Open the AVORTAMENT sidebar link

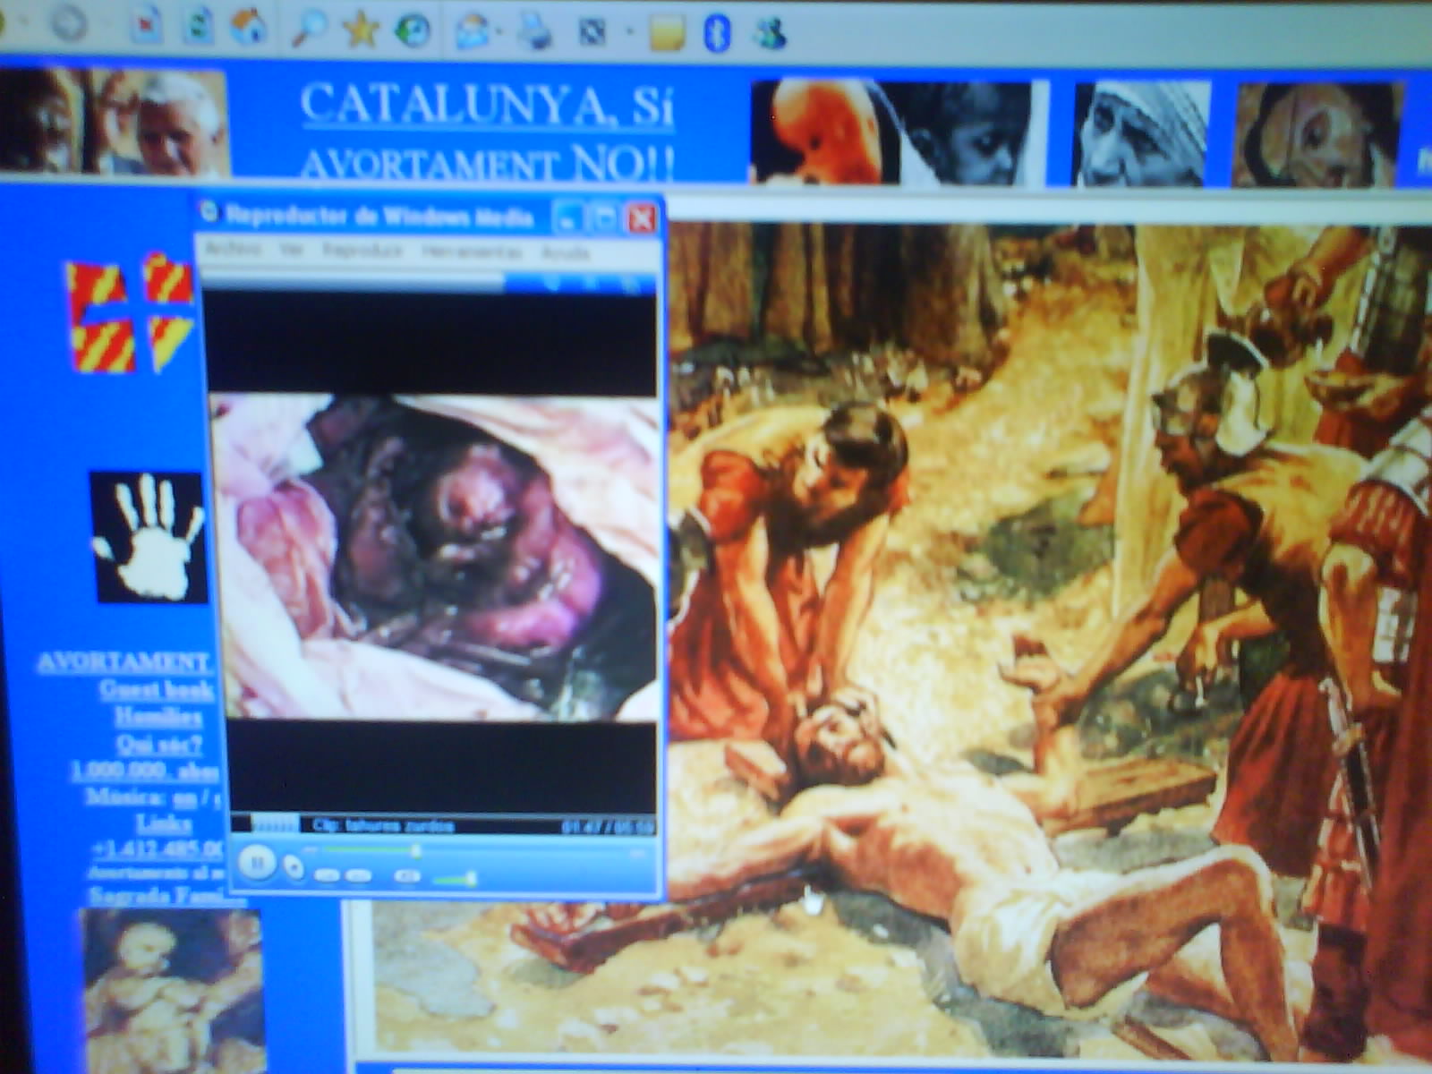pos(124,662)
